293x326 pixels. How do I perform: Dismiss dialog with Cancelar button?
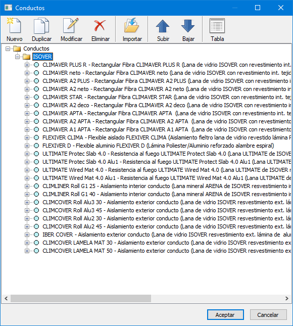pos(268,315)
